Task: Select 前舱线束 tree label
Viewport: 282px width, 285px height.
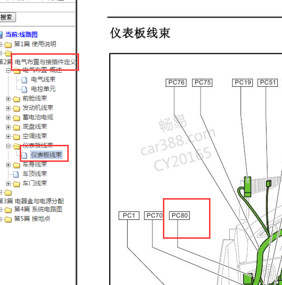Action: pos(35,98)
